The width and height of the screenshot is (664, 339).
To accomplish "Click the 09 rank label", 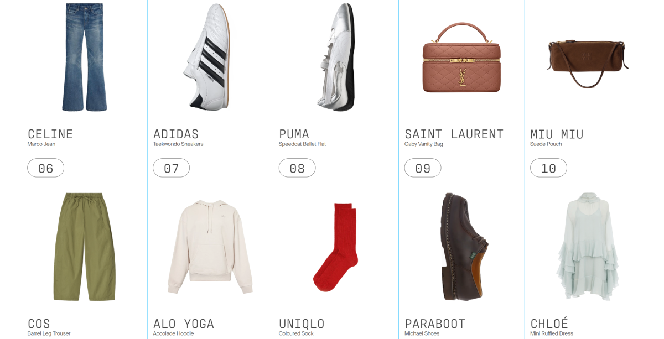I will 423,168.
